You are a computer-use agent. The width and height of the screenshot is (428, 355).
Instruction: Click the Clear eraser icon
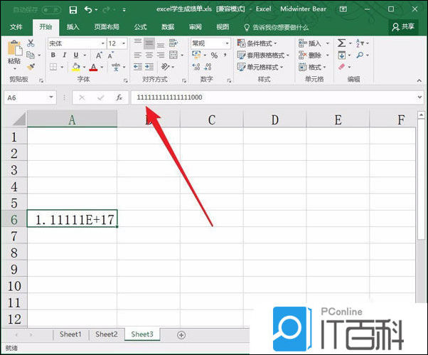pos(341,67)
